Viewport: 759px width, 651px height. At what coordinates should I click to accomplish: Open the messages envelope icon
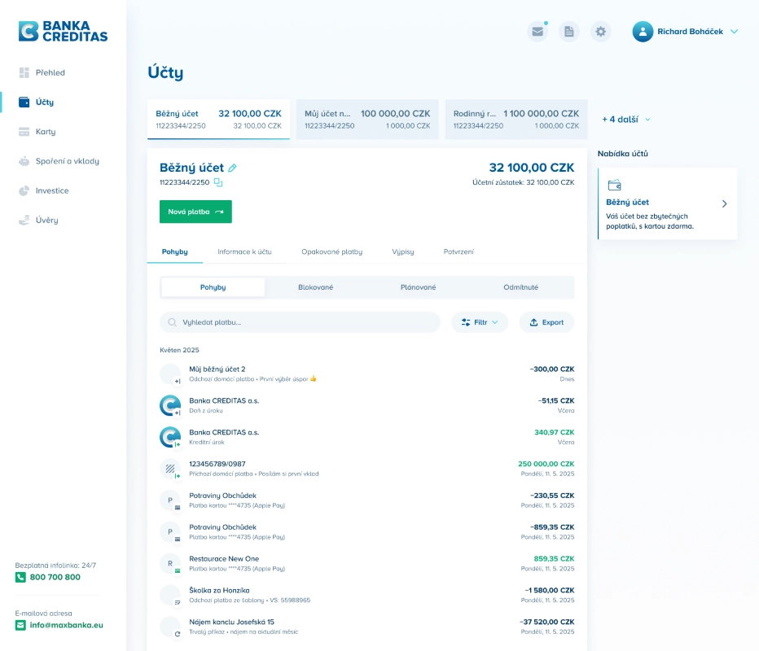(x=537, y=32)
